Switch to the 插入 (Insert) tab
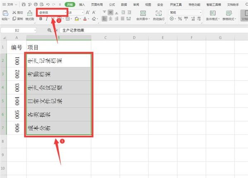 coord(82,4)
